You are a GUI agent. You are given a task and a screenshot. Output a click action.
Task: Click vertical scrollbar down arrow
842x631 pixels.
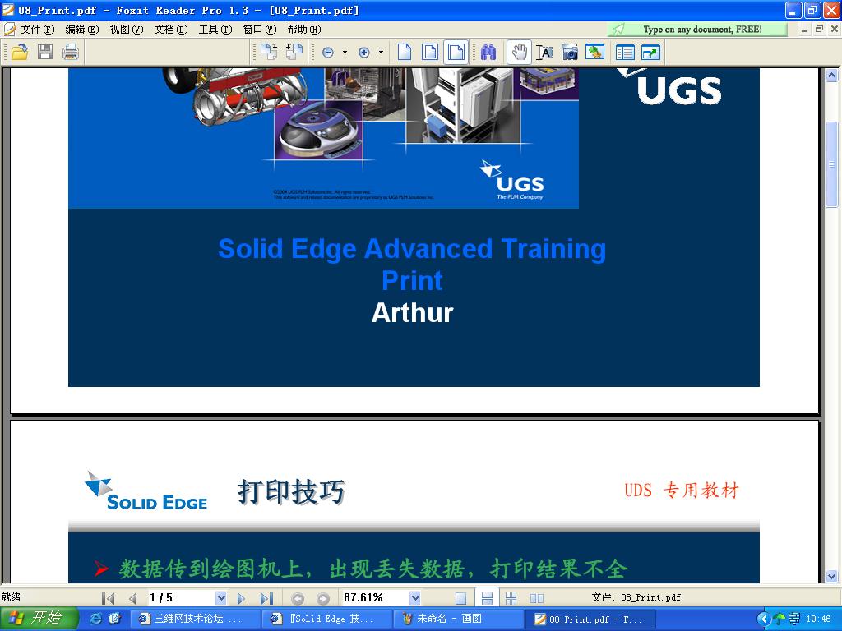click(832, 576)
